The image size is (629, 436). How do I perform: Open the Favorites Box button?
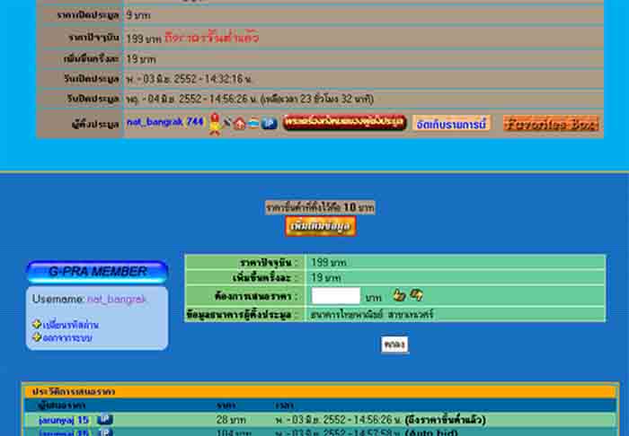pos(550,124)
